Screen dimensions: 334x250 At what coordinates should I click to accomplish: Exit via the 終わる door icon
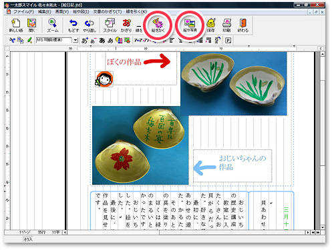pos(242,25)
